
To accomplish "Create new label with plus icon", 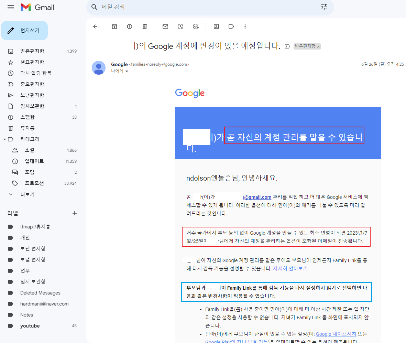I will (75, 213).
